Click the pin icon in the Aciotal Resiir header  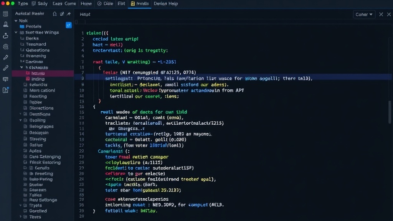coord(69,14)
